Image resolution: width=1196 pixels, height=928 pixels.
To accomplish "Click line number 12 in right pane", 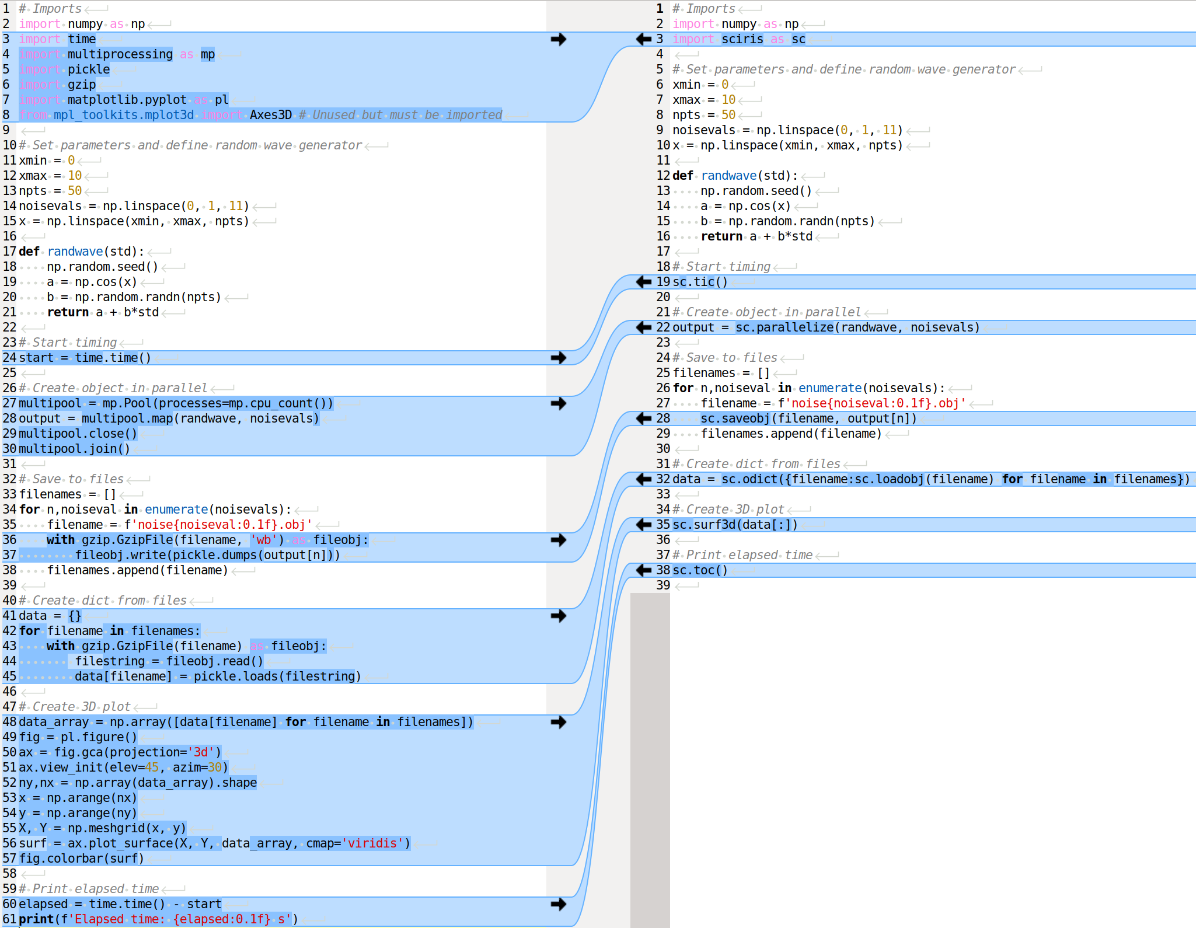I will 662,176.
